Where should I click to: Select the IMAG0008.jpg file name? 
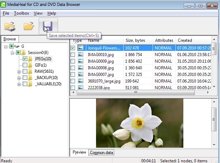[x=101, y=68]
